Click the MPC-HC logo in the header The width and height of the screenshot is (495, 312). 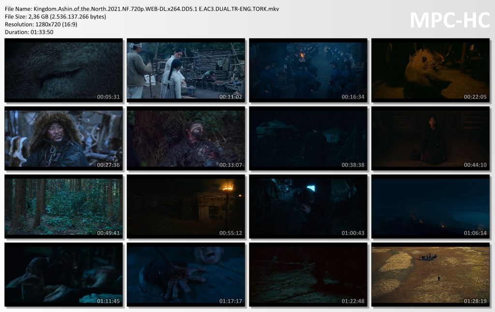pyautogui.click(x=450, y=20)
